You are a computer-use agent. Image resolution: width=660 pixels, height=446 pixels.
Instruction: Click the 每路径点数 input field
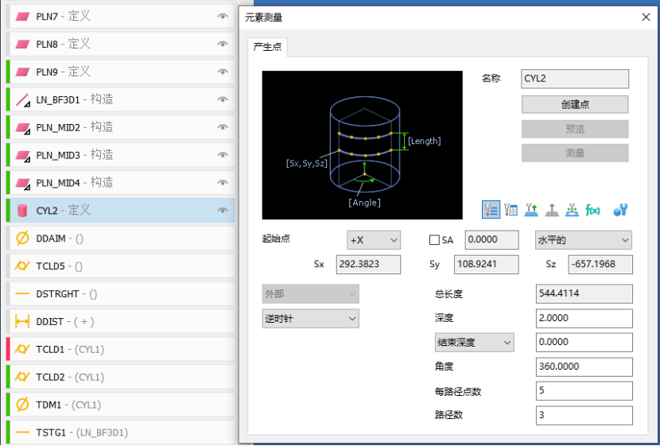584,391
